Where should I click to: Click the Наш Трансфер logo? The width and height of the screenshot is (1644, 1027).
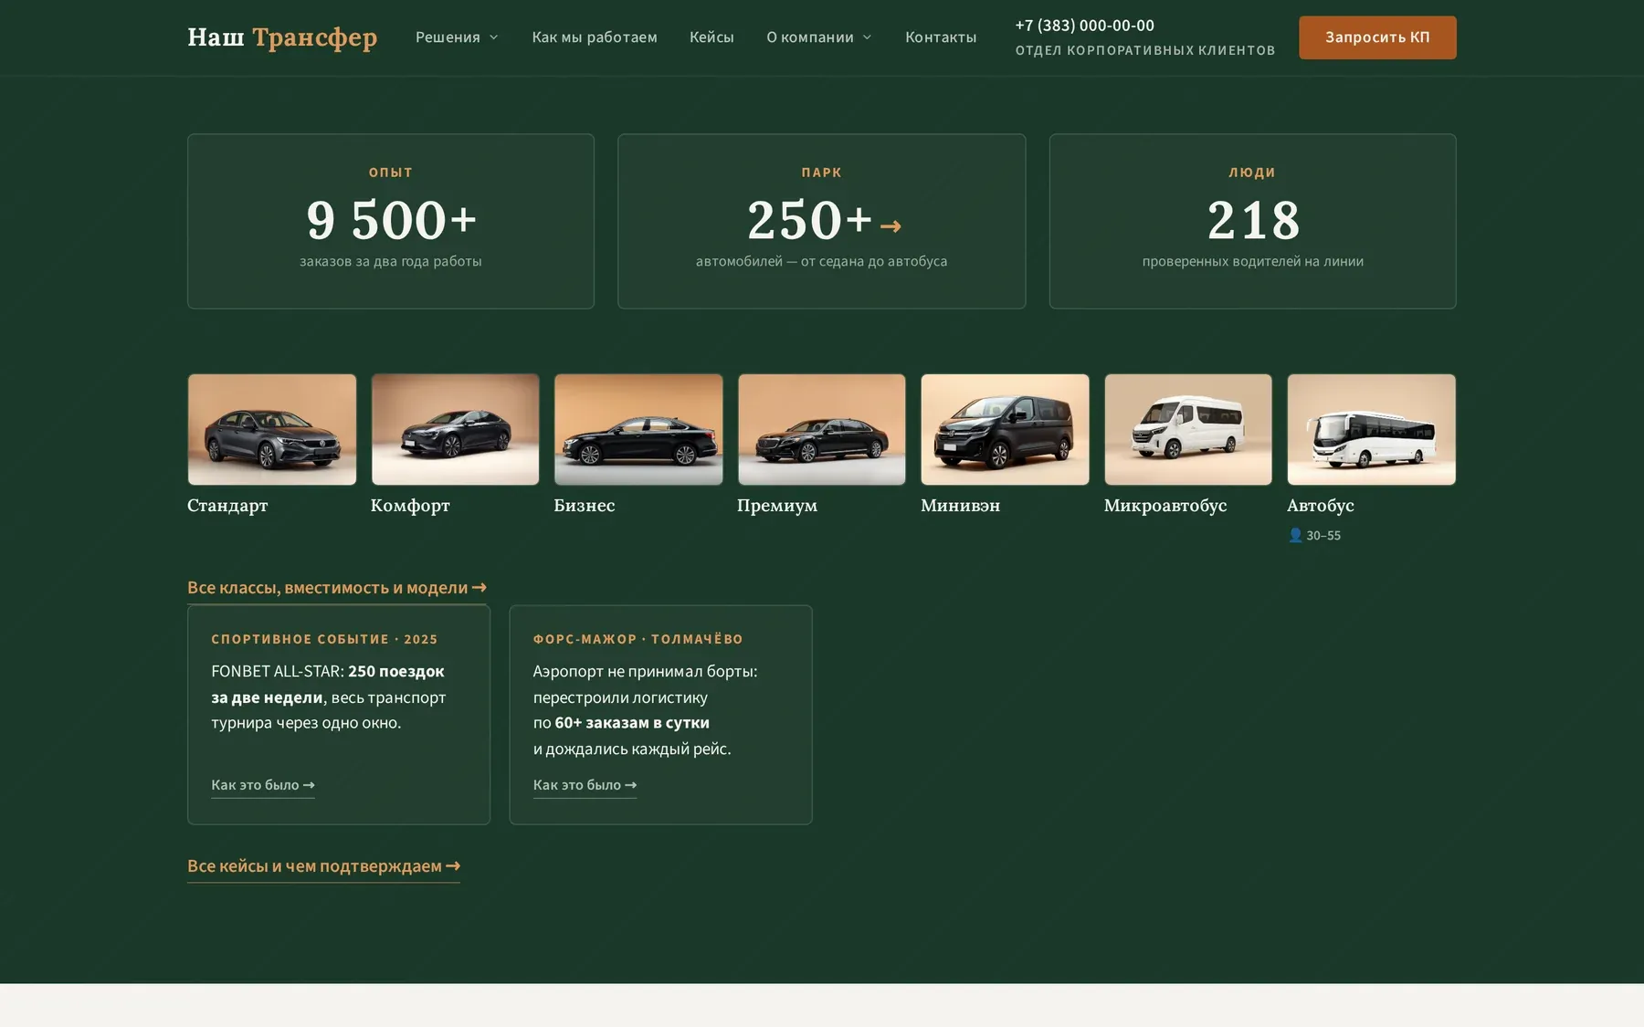click(x=282, y=37)
